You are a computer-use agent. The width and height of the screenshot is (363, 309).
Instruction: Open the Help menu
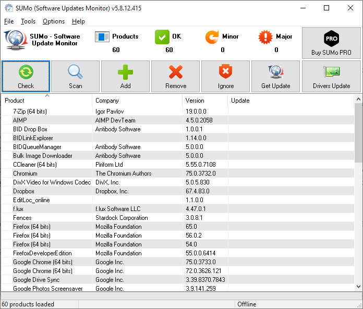tap(78, 21)
